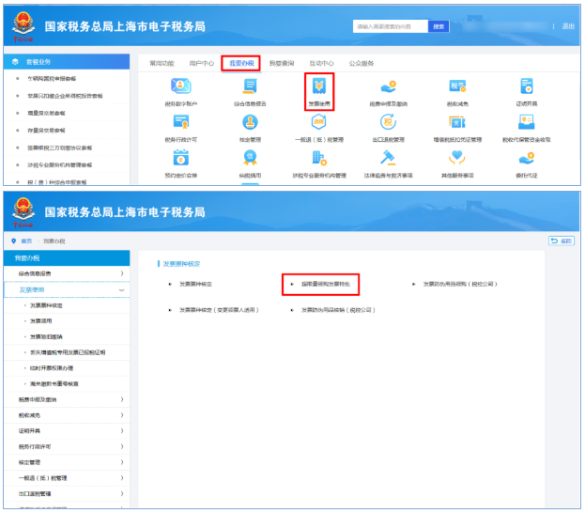Viewport: 585px width, 513px height.
Task: Open 税务数字账户 envelope icon
Action: (x=181, y=86)
